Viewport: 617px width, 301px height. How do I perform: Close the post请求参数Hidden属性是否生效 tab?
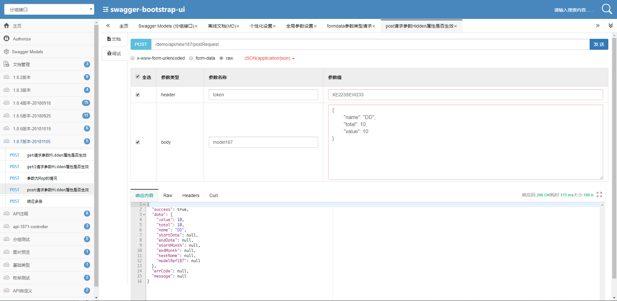pos(456,26)
